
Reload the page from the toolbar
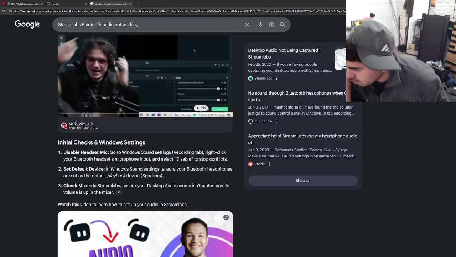click(4, 11)
